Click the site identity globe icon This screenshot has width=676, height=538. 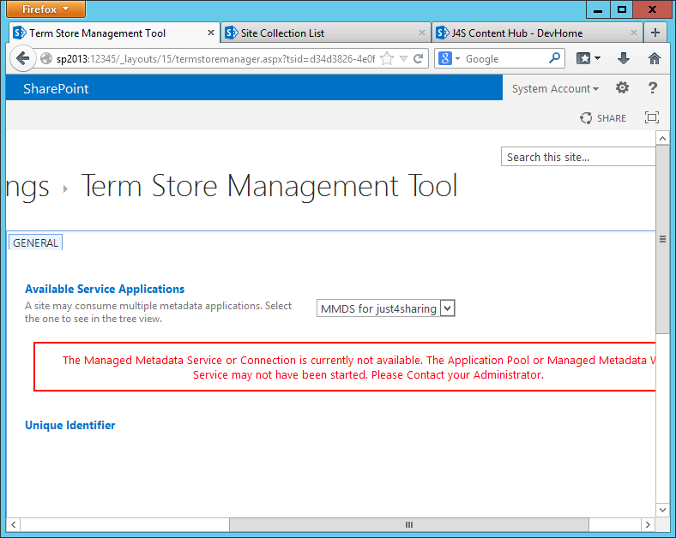(x=46, y=58)
